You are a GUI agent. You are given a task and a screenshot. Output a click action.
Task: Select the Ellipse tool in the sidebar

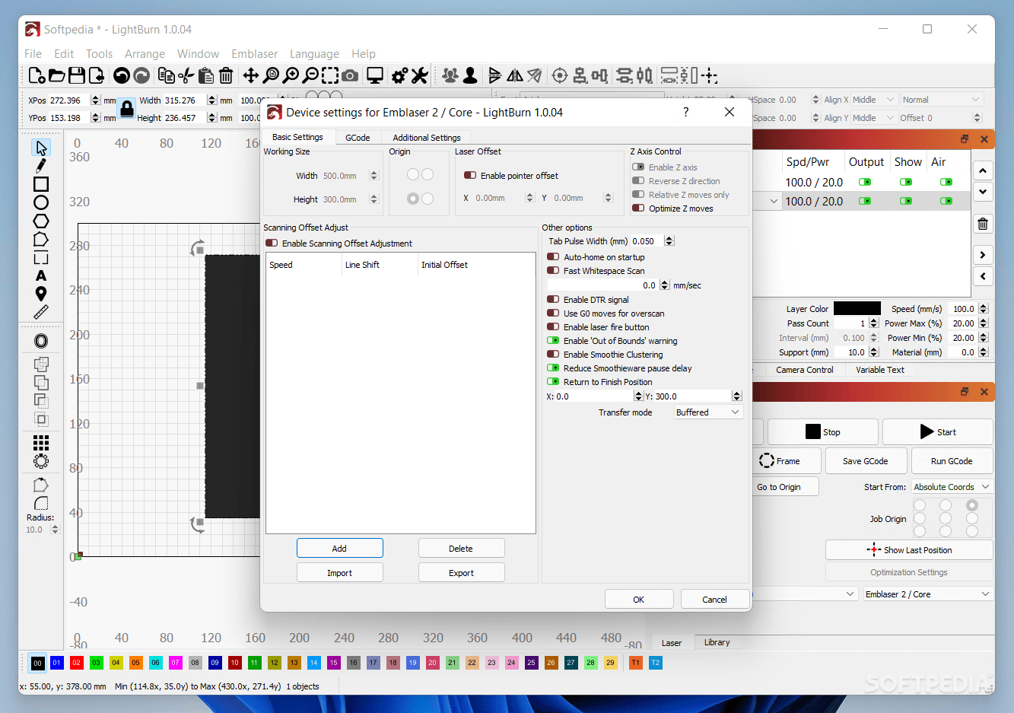coord(41,202)
